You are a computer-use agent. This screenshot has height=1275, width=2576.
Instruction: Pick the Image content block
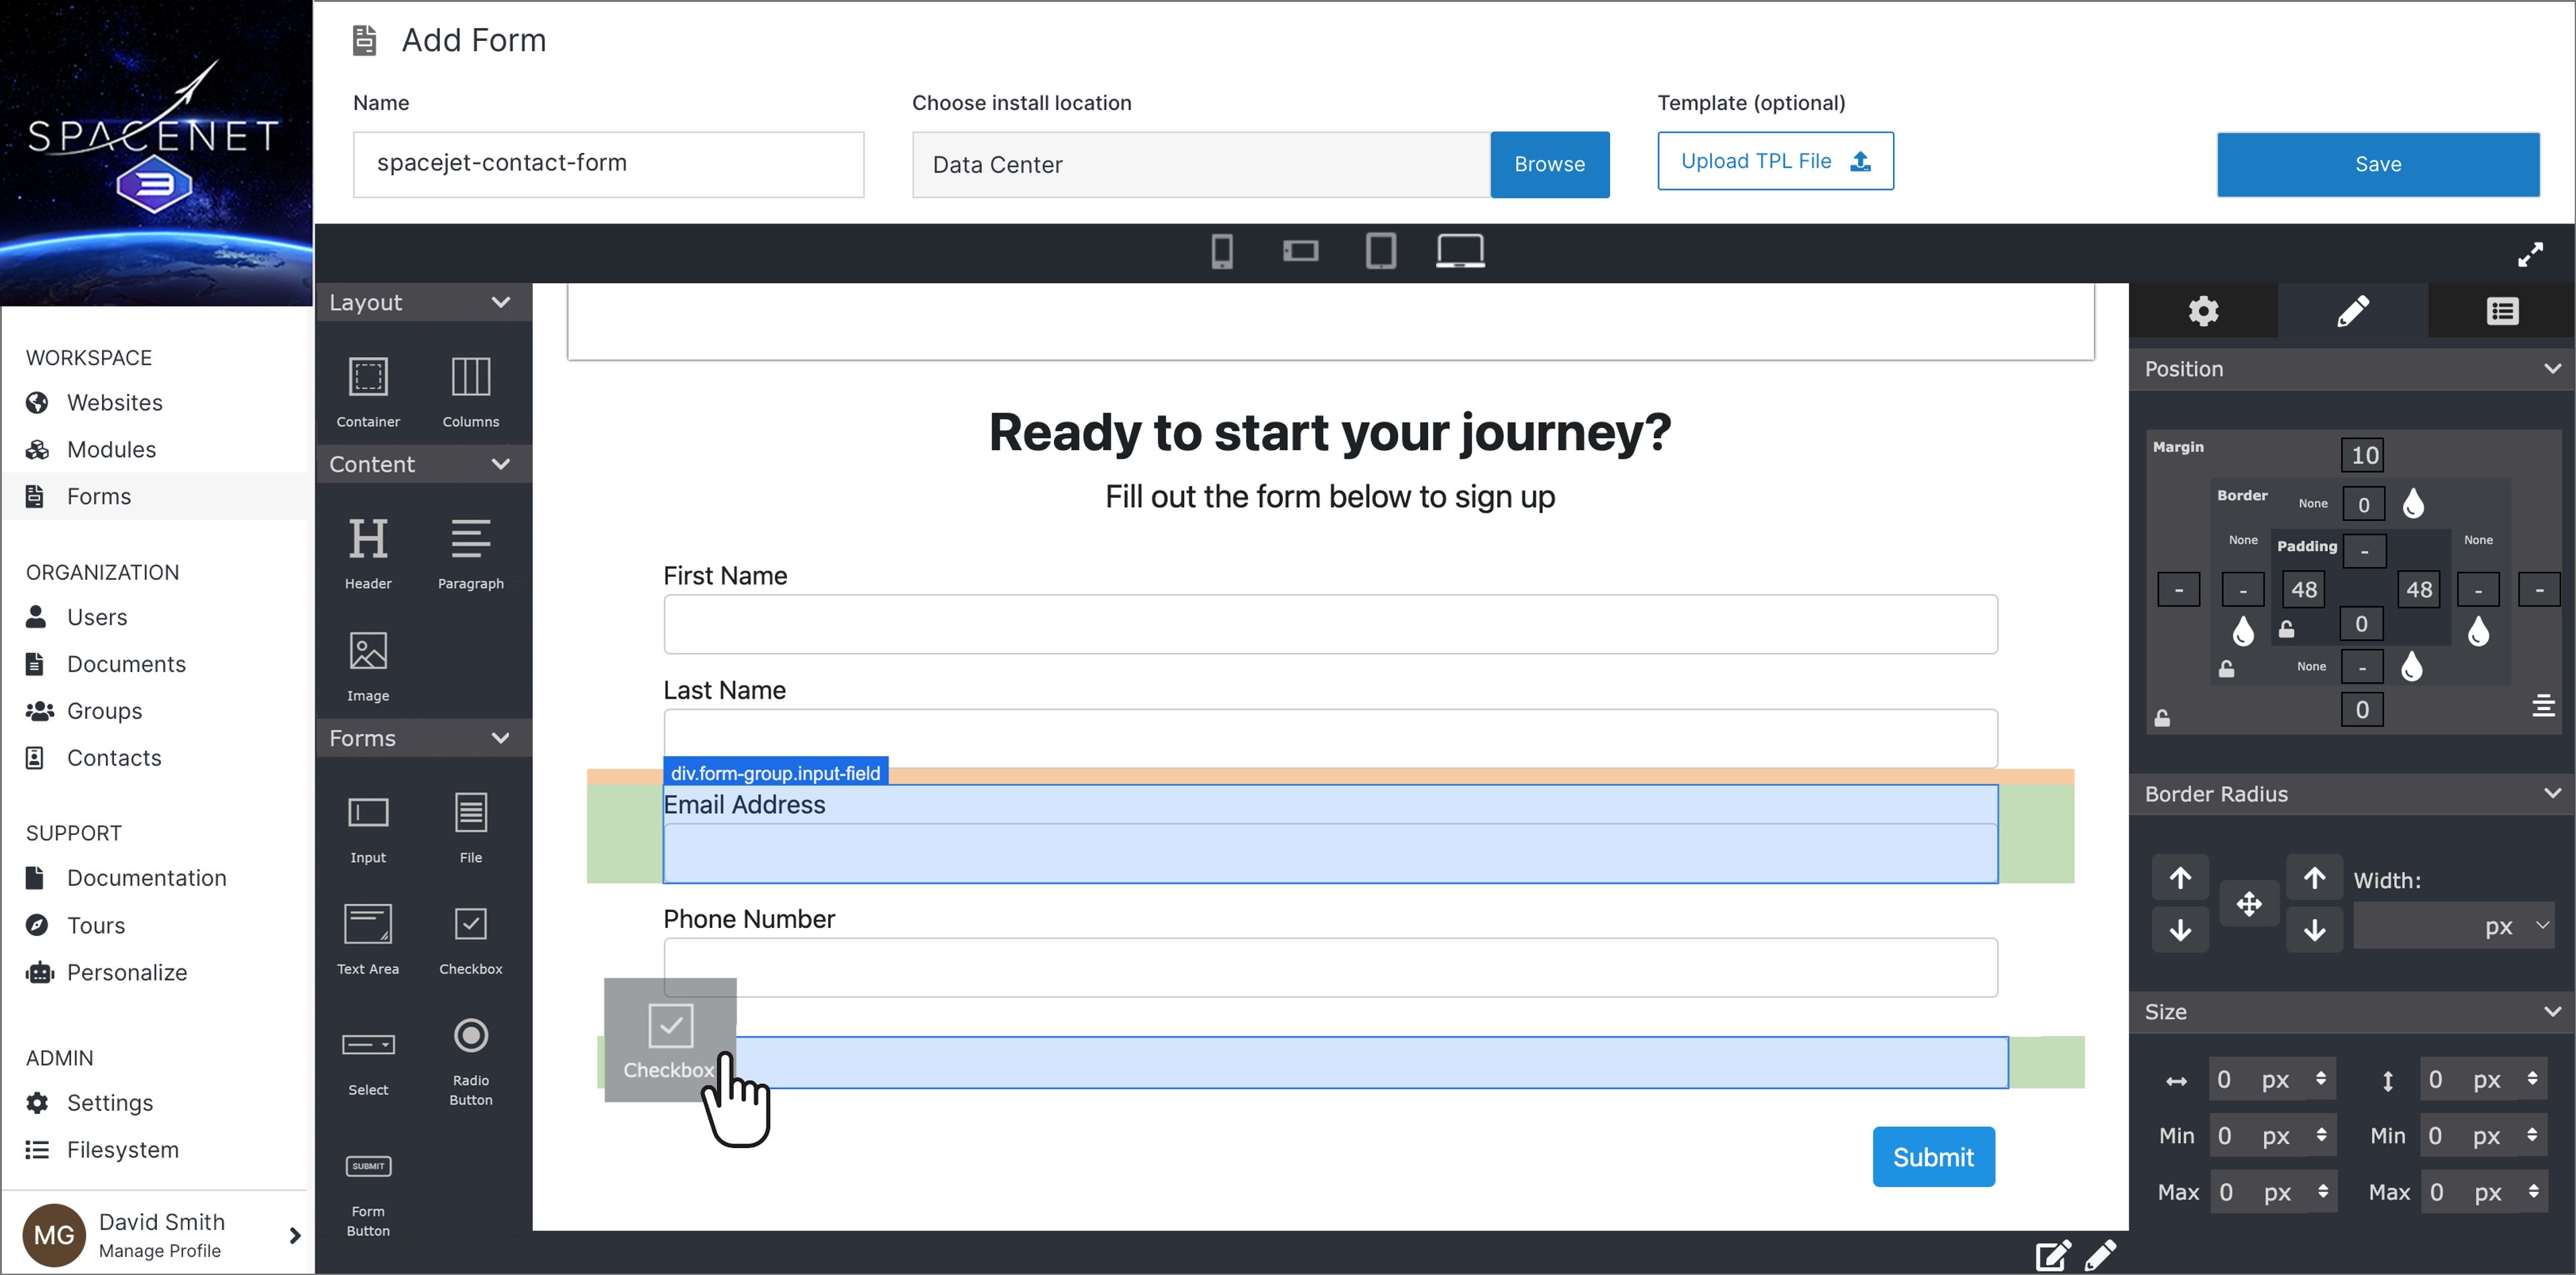coord(368,666)
